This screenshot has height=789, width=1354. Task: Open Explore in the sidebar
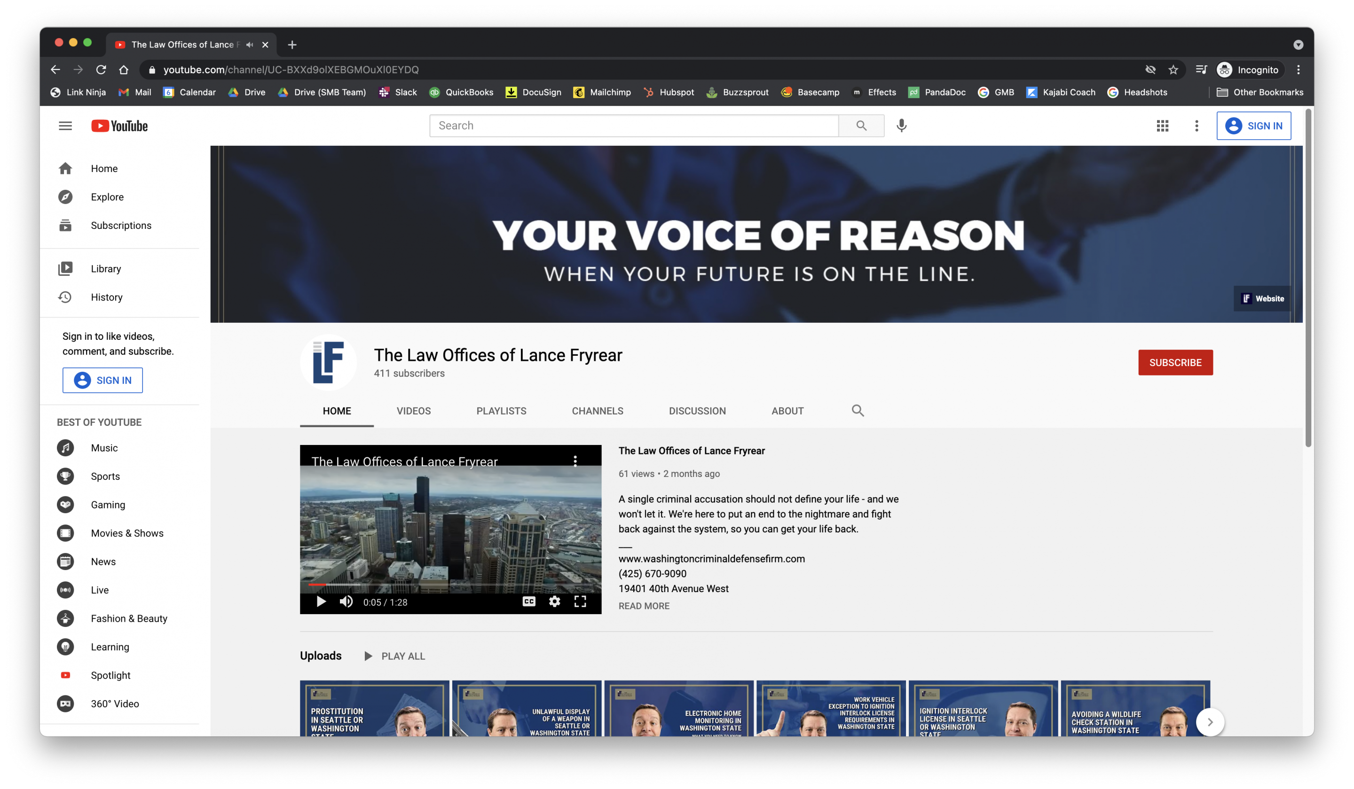click(x=119, y=197)
